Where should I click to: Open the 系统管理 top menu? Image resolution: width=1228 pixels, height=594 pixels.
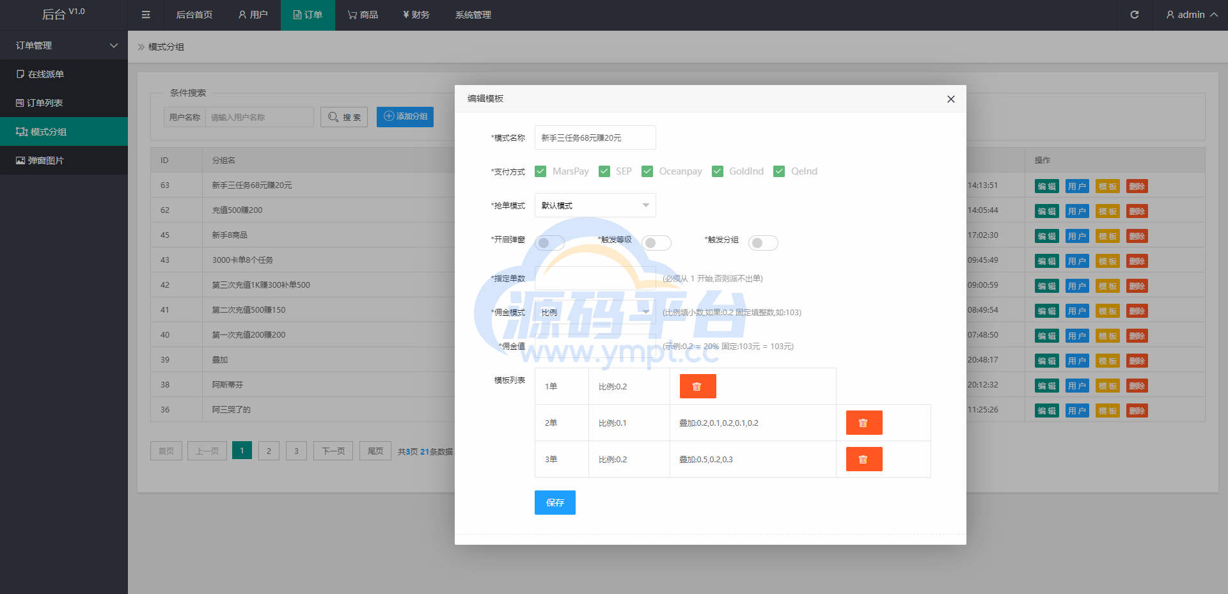tap(473, 15)
